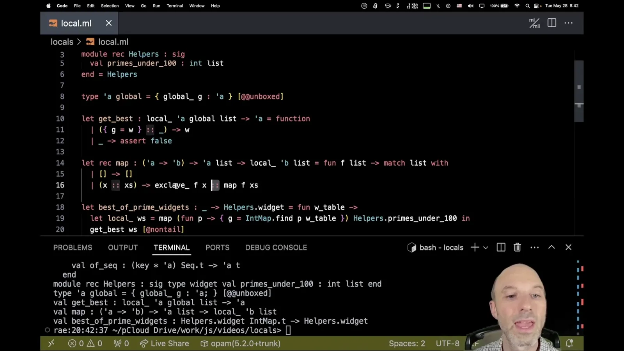This screenshot has width=624, height=351.
Task: Open the terminal launch profile dropdown
Action: pos(486,248)
